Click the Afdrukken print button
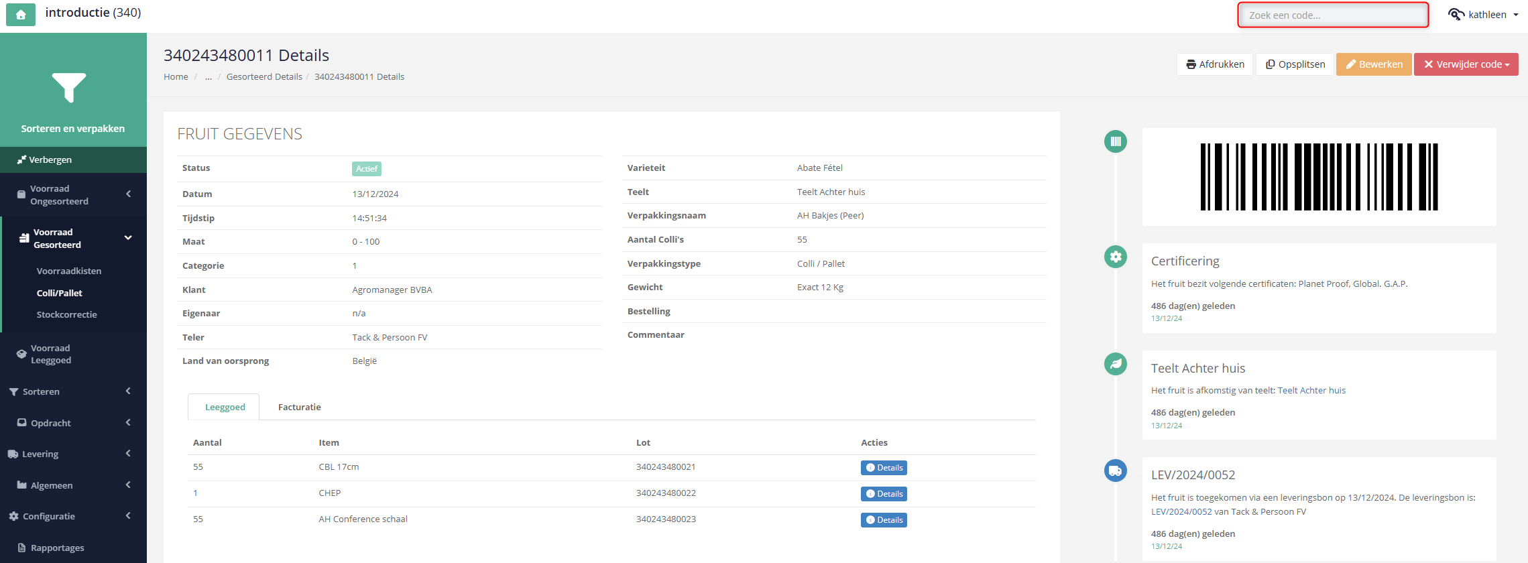This screenshot has height=563, width=1528. pos(1214,64)
